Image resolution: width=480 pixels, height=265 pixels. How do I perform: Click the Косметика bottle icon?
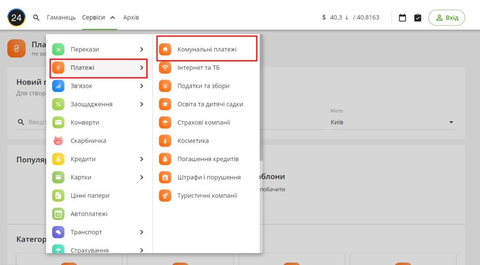165,141
